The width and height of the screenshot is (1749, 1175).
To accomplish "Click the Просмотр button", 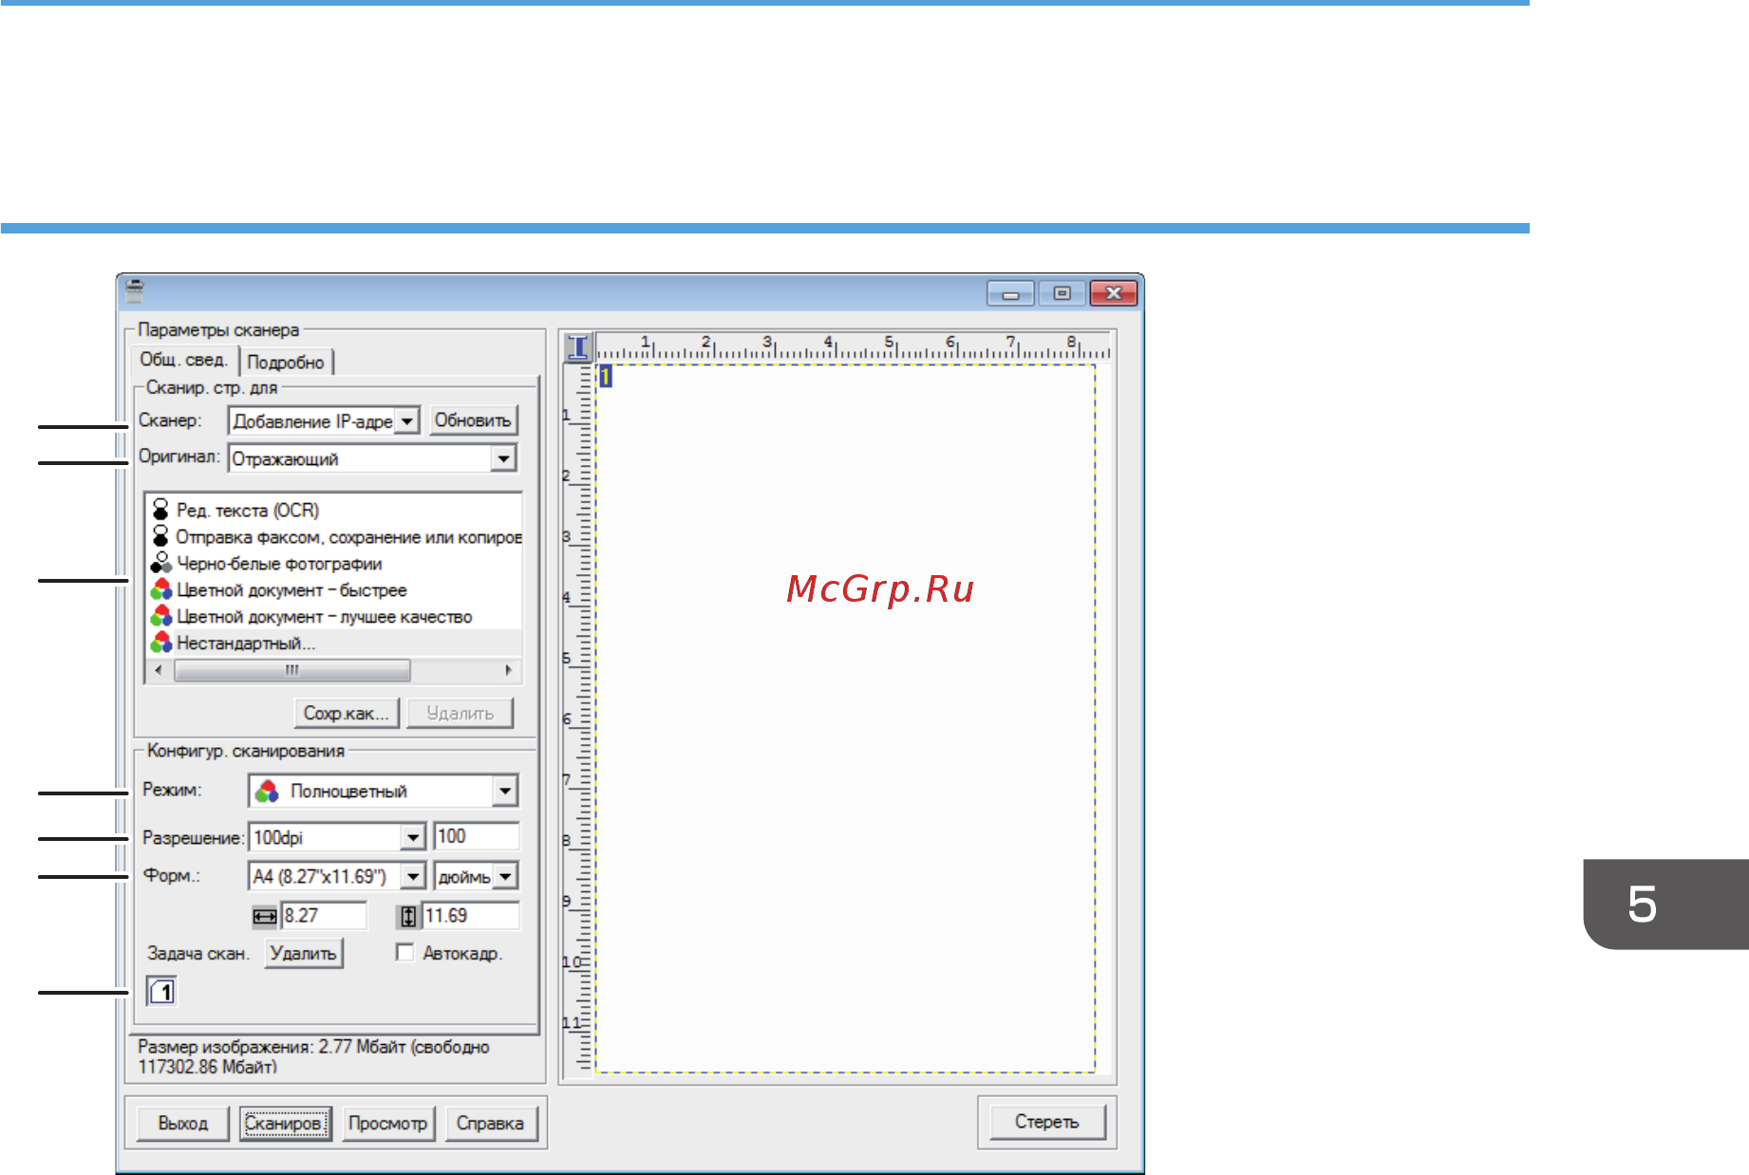I will (x=387, y=1123).
